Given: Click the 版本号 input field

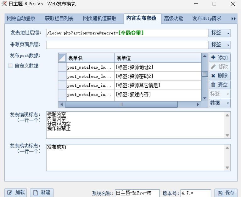Looking at the screenshot, I should pos(195,193).
